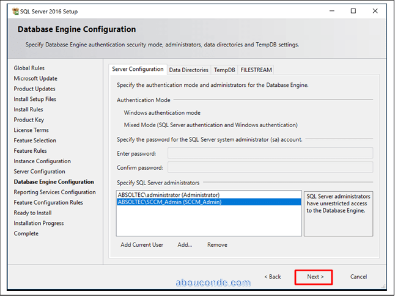The height and width of the screenshot is (300, 395).
Task: Select Windows authentication mode option
Action: pos(162,113)
